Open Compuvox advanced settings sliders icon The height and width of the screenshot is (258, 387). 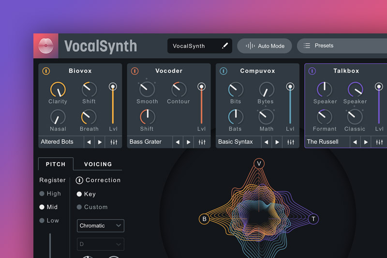tap(291, 142)
